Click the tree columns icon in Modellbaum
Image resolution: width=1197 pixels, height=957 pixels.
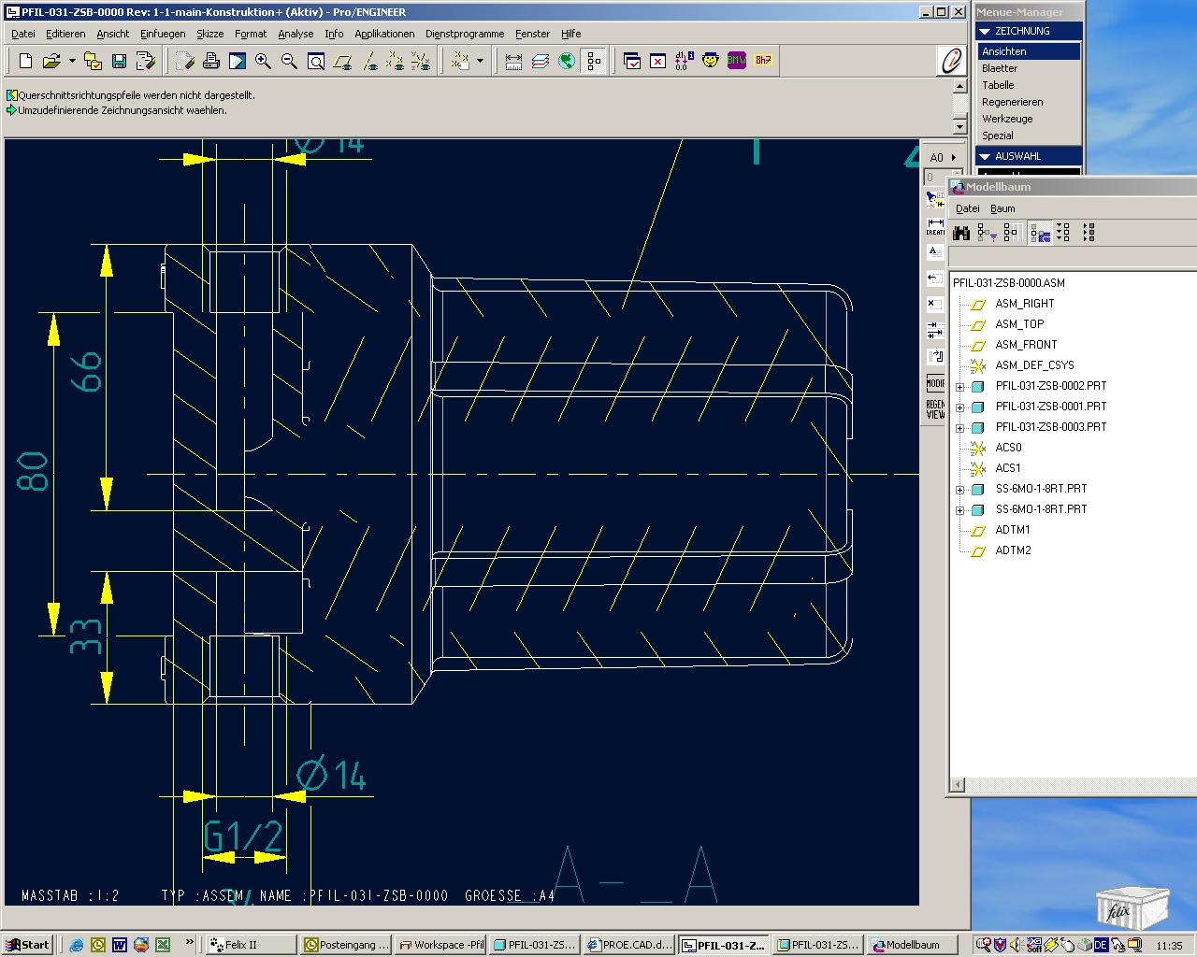tap(1012, 233)
